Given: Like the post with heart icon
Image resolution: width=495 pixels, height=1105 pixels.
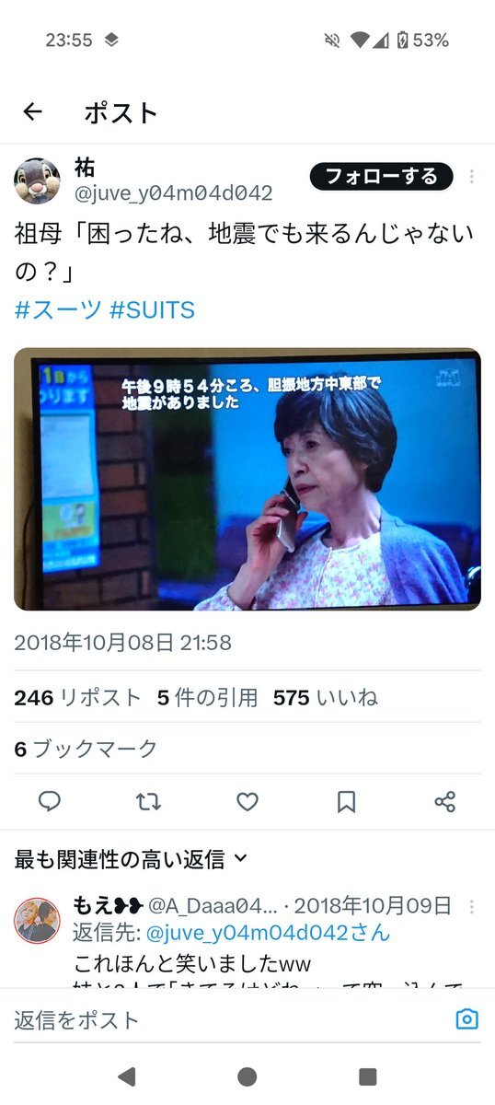Looking at the screenshot, I should click(247, 802).
